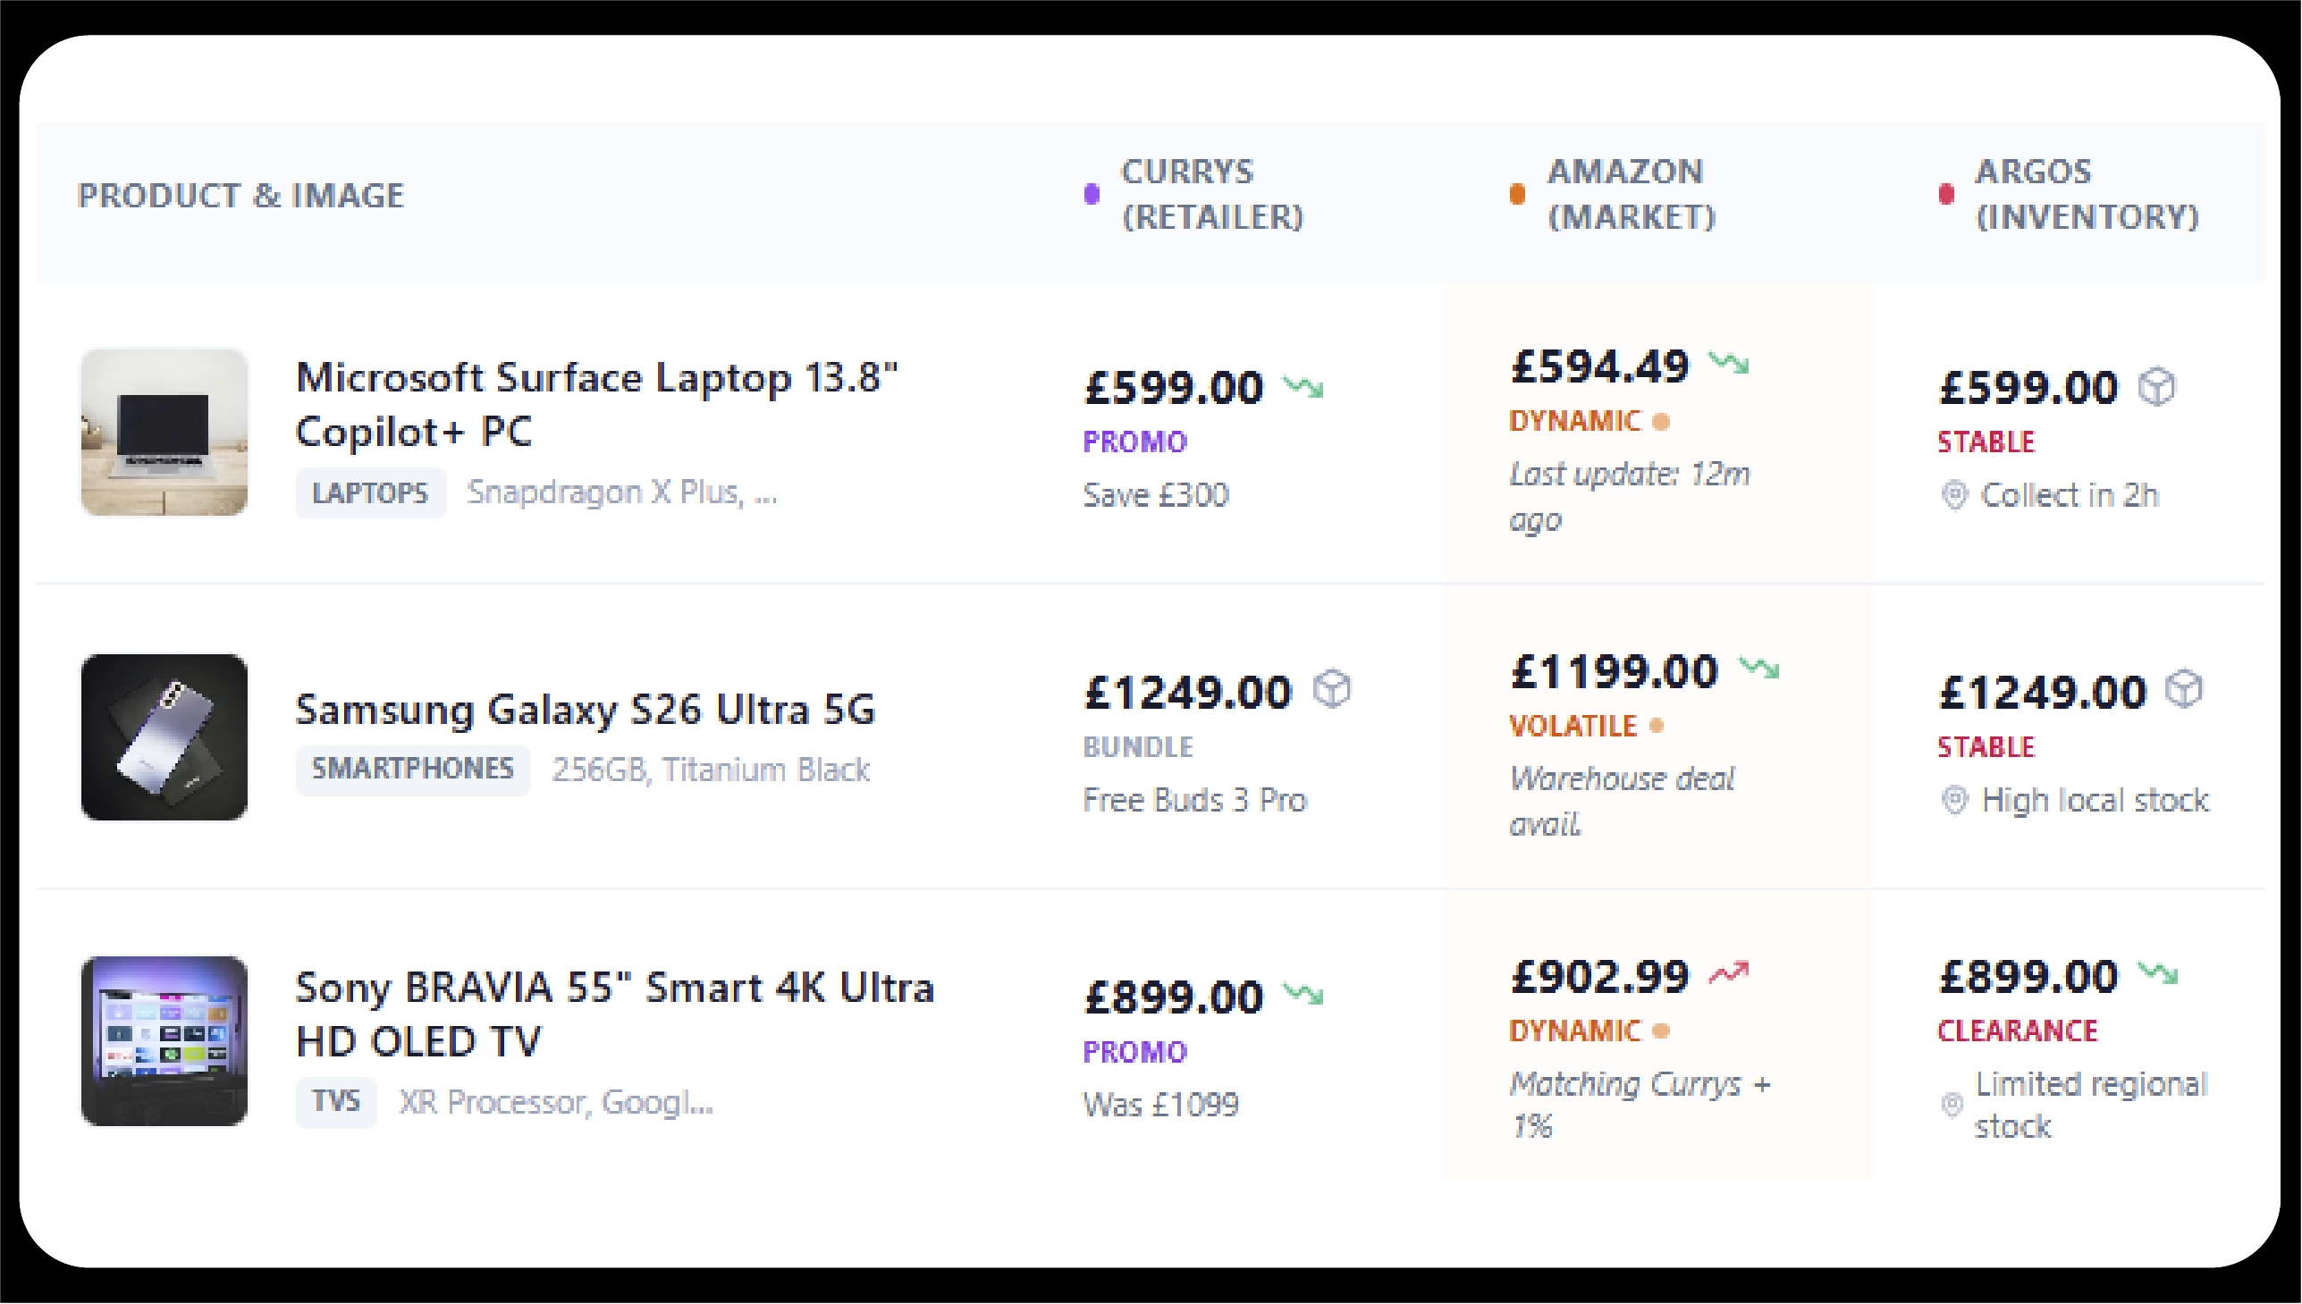Image resolution: width=2302 pixels, height=1304 pixels.
Task: Open the Sony BRAVIA TV product thumbnail
Action: (164, 1040)
